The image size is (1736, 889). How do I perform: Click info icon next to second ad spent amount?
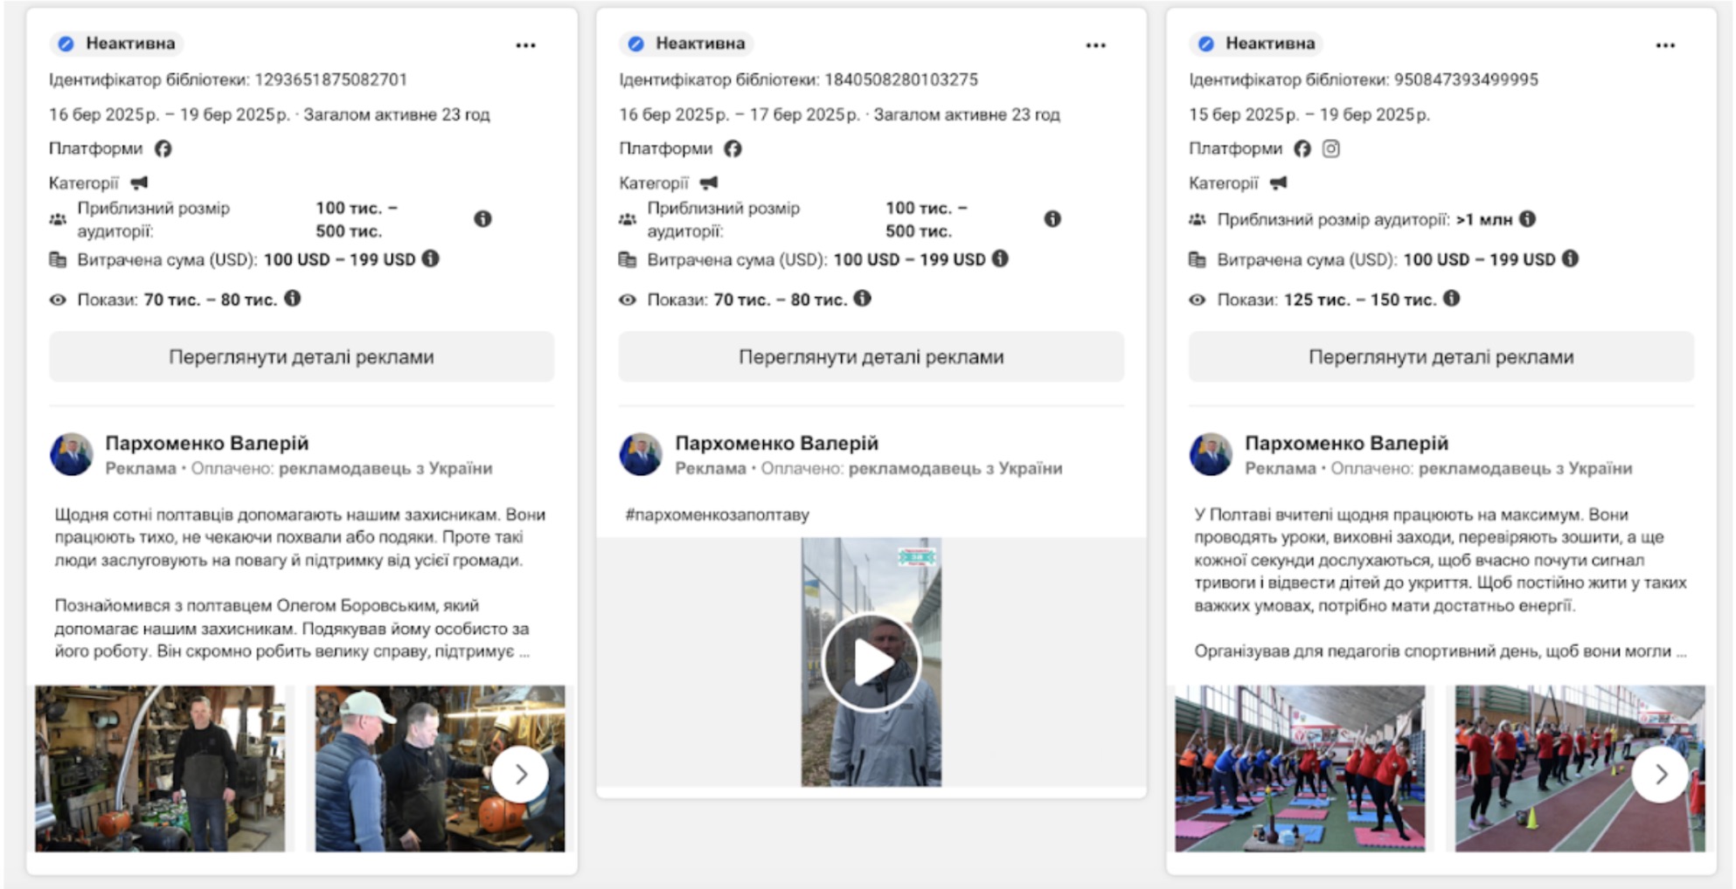point(1001,258)
